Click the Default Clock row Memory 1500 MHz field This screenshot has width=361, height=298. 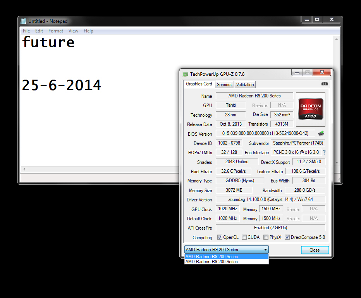click(271, 218)
